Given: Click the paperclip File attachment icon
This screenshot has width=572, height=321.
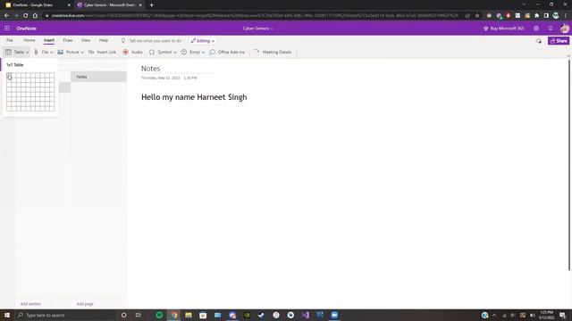Looking at the screenshot, I should click(36, 52).
